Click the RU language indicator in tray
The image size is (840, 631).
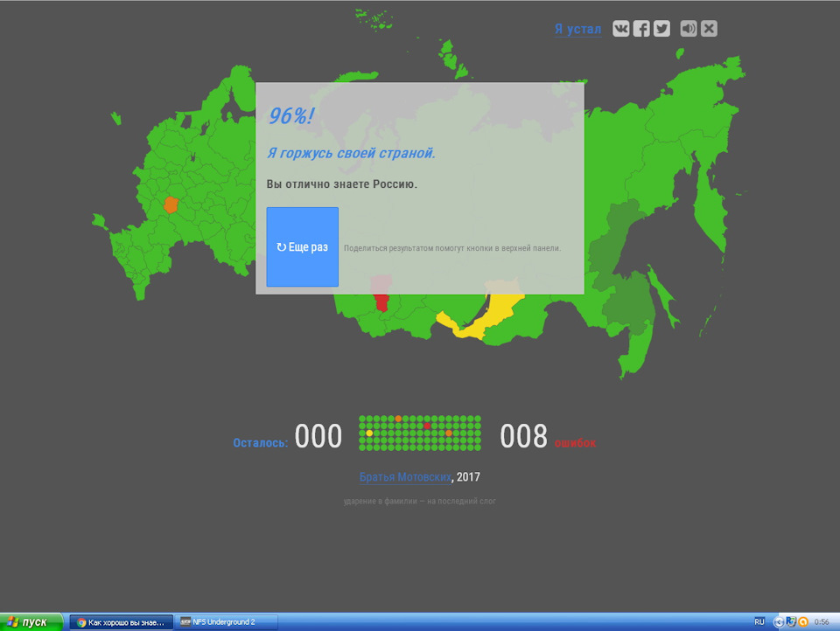point(759,621)
